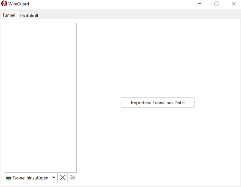The width and height of the screenshot is (241, 187).
Task: Close the WireGuard window
Action: [x=234, y=4]
